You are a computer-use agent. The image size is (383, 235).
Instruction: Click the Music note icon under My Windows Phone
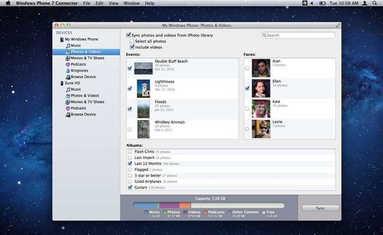click(x=68, y=46)
